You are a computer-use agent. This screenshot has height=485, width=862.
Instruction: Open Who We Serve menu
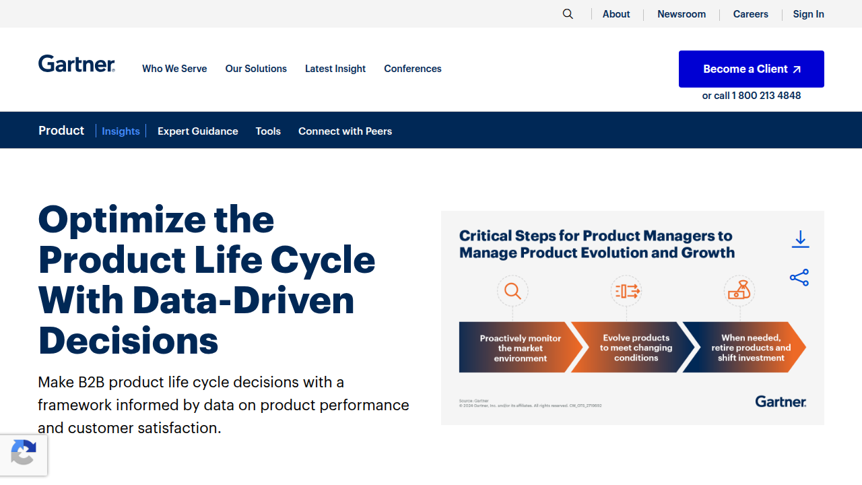(174, 69)
